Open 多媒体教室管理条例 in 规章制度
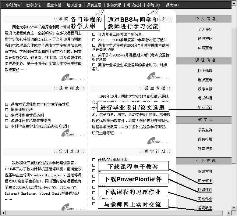237x216 pixels. coord(27,115)
